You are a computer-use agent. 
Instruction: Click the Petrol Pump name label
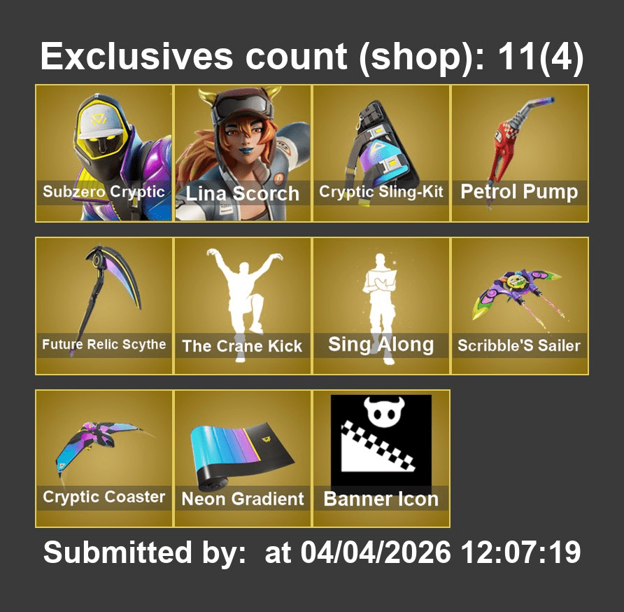[x=519, y=192]
